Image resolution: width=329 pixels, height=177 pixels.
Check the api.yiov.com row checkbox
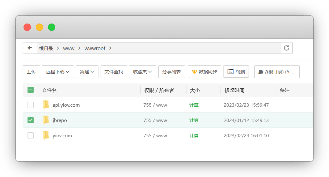click(31, 105)
